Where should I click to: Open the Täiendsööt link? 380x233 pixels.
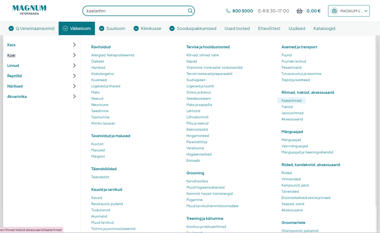[x=100, y=177]
